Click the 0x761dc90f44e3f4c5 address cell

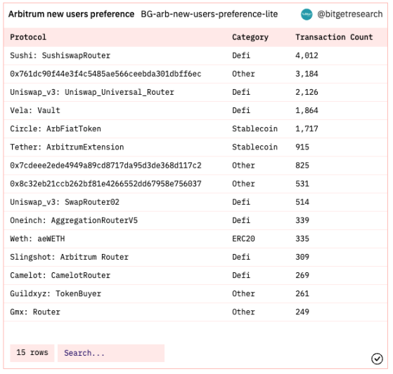pos(105,74)
